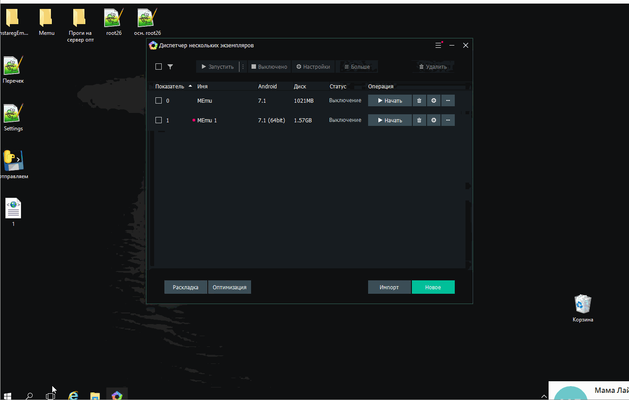Sort by the Показатель column header
The height and width of the screenshot is (400, 629).
pyautogui.click(x=170, y=86)
